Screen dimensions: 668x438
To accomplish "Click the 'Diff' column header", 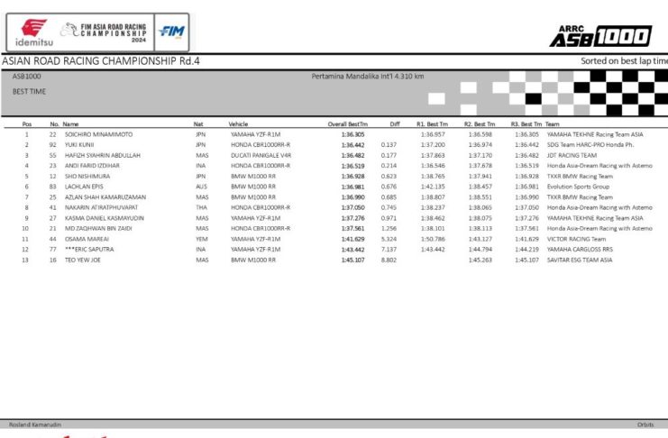I will click(x=395, y=123).
